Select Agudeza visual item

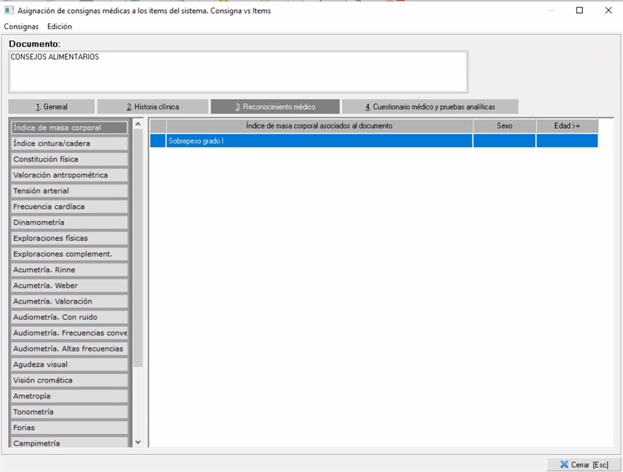click(x=69, y=364)
